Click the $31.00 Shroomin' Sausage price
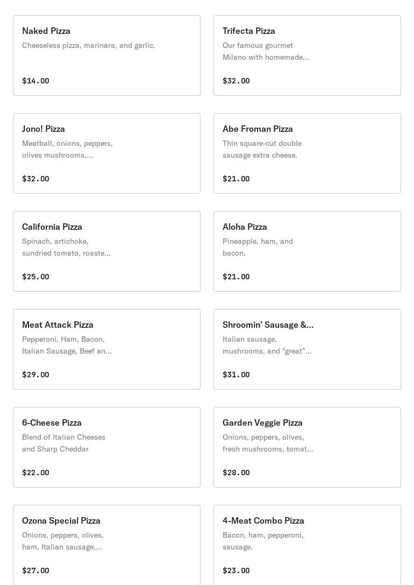The image size is (414, 585). (236, 375)
